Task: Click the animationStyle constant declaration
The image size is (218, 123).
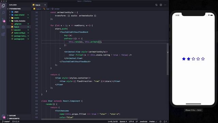Action: click(64, 12)
